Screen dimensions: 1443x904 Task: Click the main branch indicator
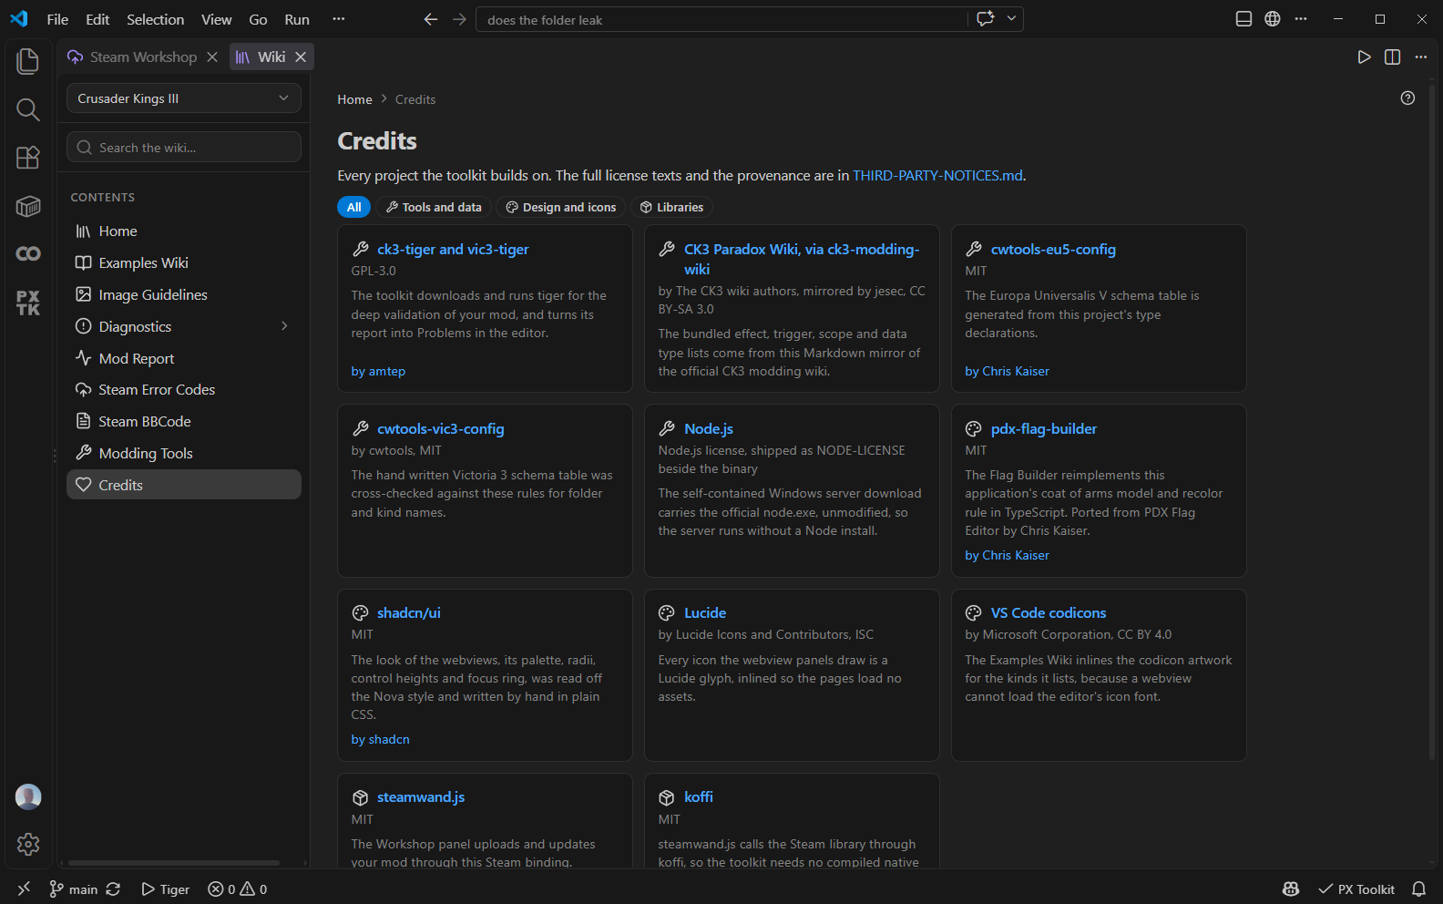(x=73, y=889)
